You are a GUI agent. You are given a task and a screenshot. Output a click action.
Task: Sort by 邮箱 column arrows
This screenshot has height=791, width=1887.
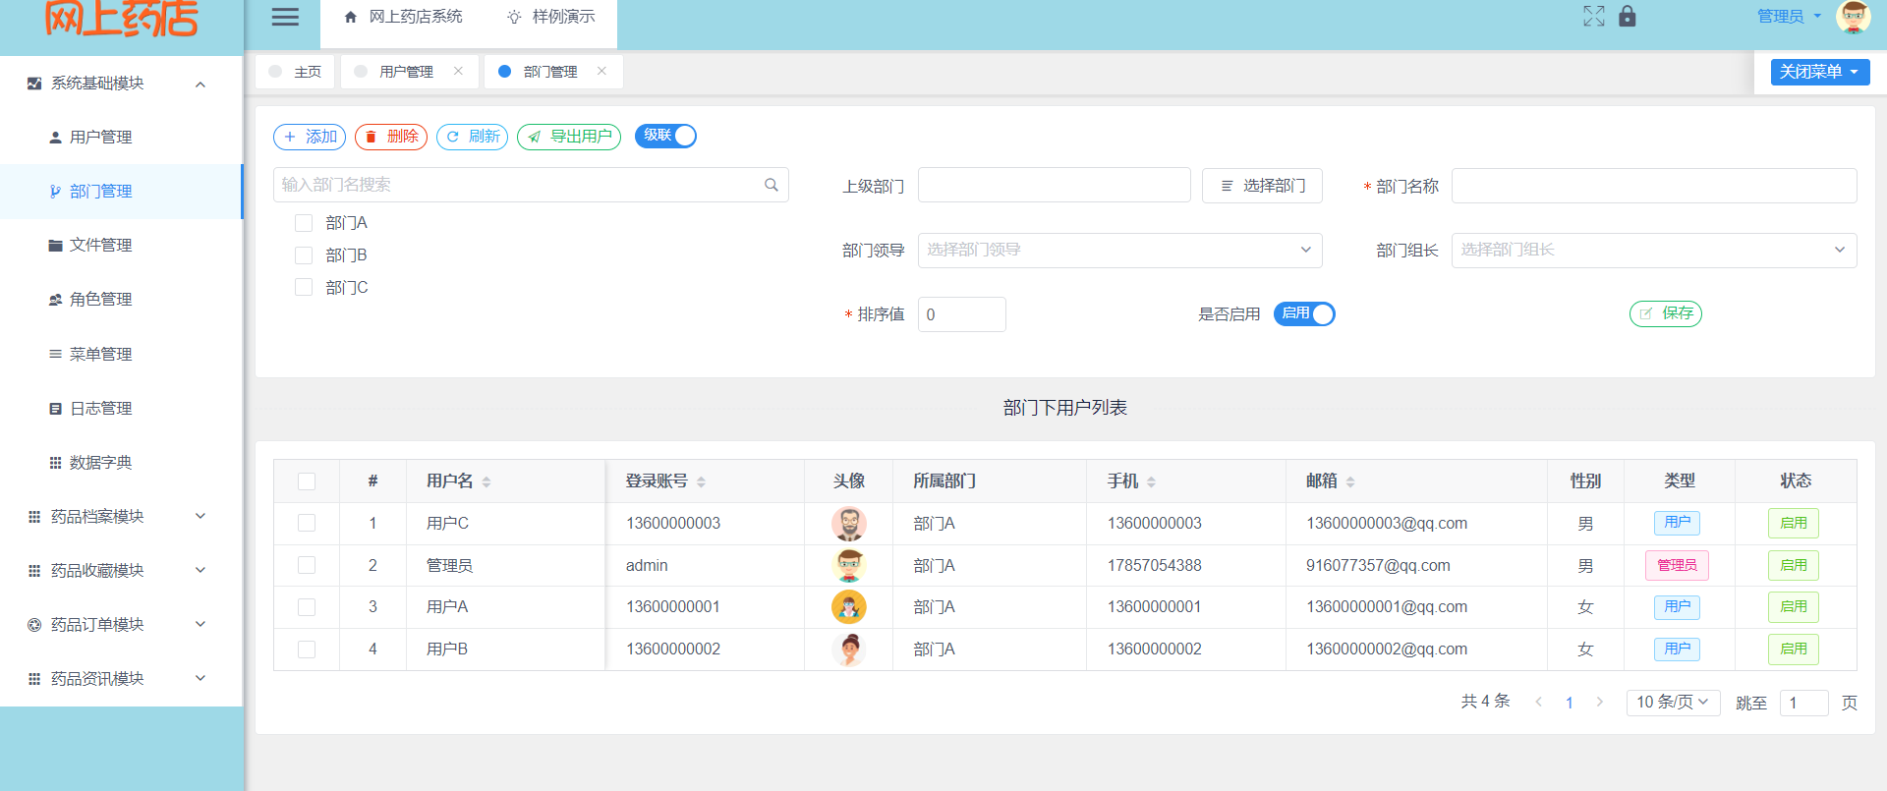pos(1350,481)
